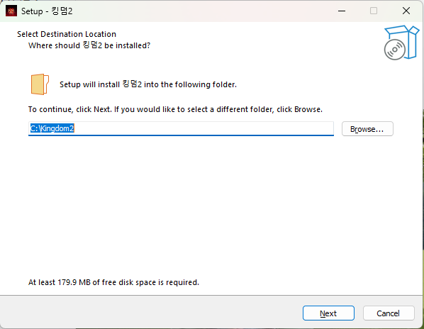Click the grayed-out maximize button
The image size is (424, 329).
coord(374,11)
